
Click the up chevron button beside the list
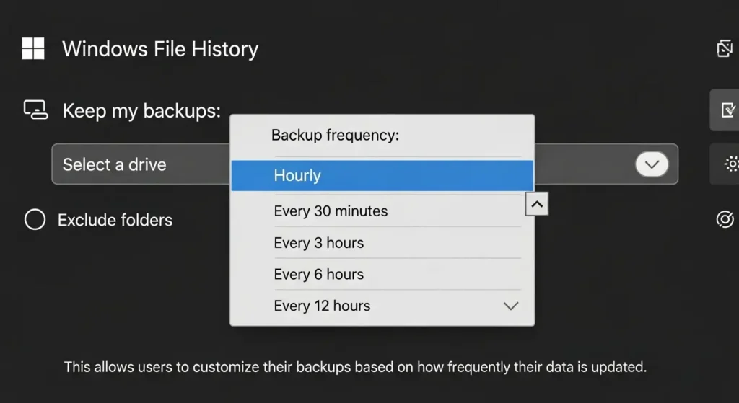537,204
